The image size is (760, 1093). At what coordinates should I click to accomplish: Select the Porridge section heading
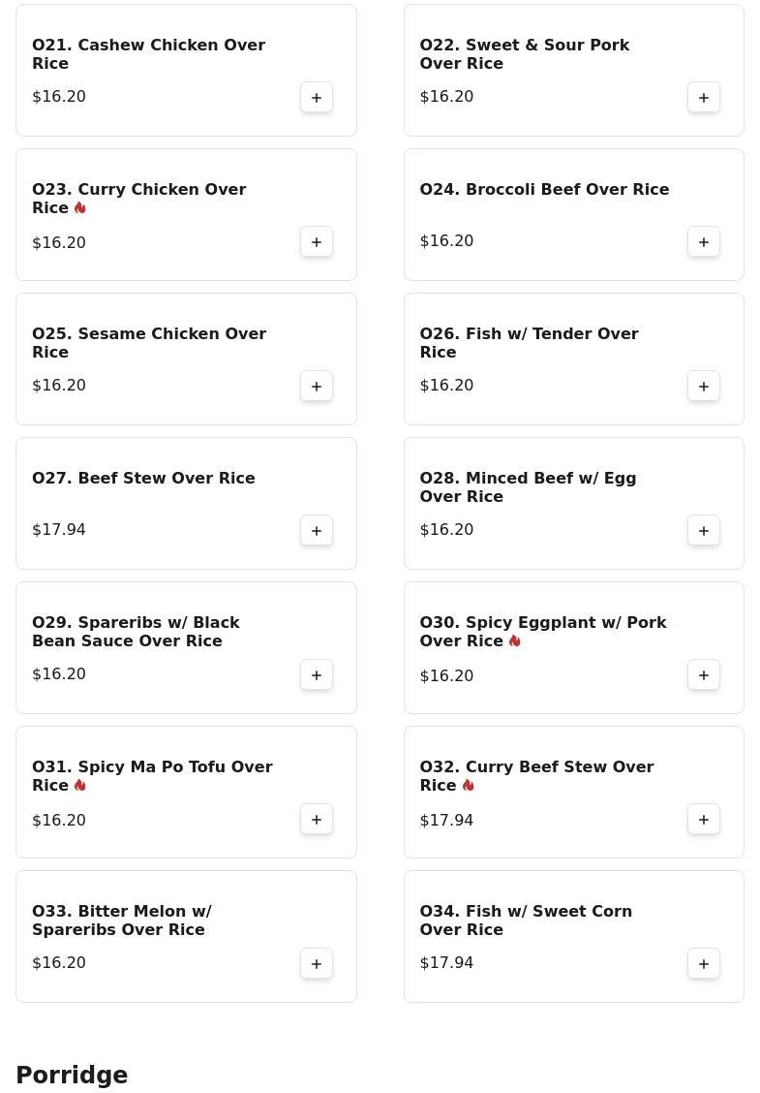[x=72, y=1075]
